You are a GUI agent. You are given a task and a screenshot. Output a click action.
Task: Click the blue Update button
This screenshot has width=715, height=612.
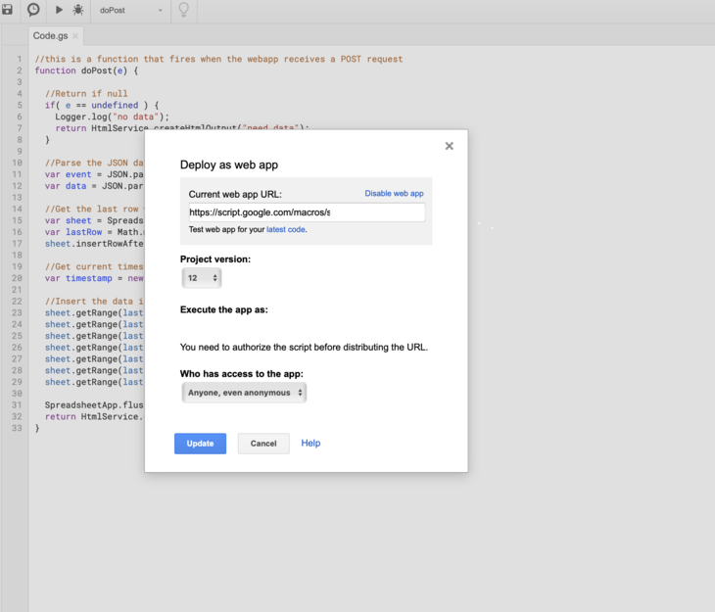[x=200, y=444]
